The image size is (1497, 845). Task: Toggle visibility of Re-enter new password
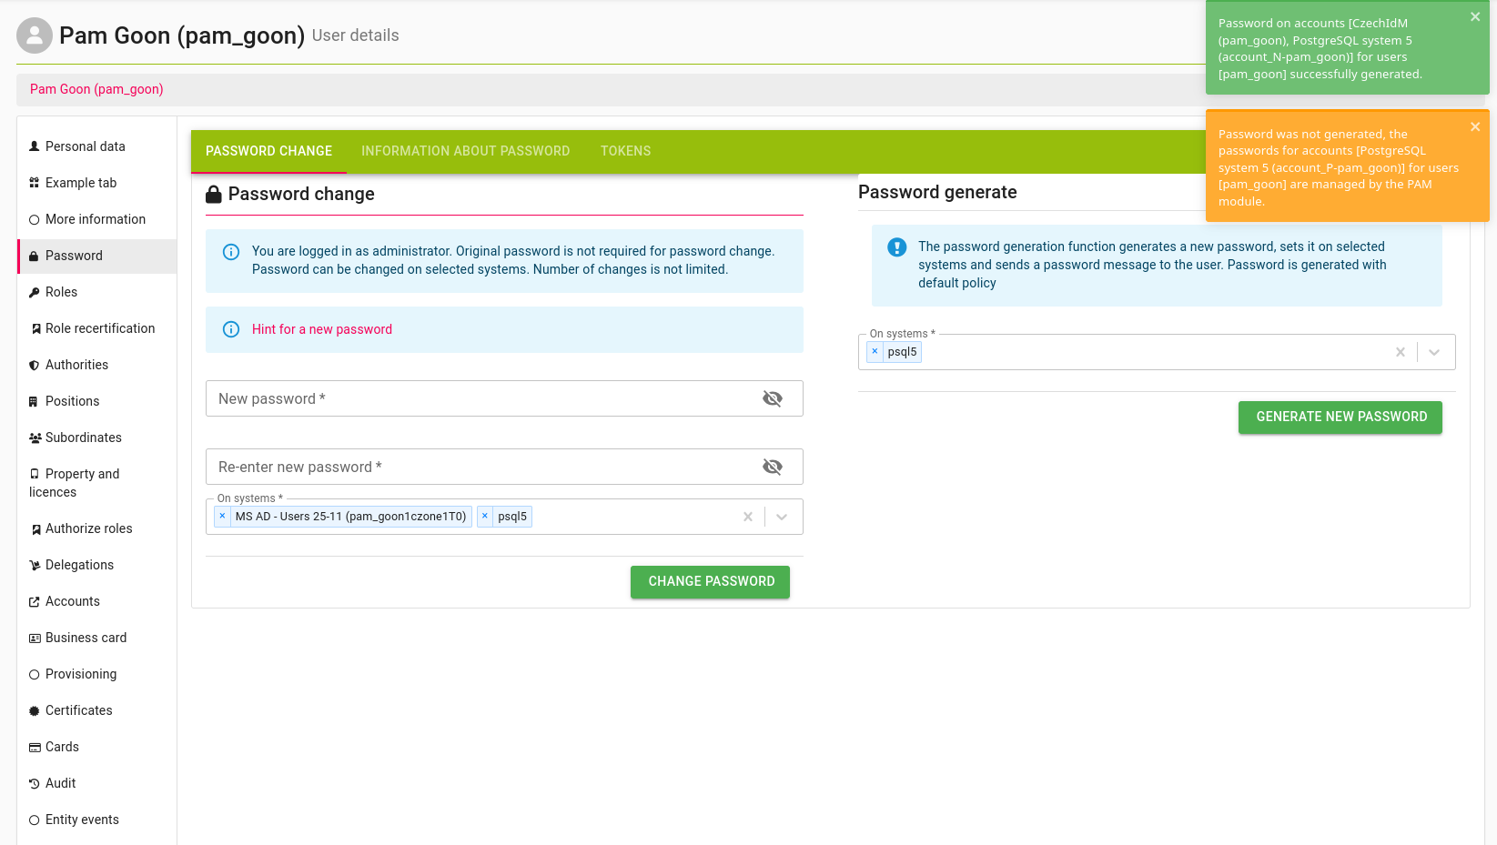click(772, 467)
